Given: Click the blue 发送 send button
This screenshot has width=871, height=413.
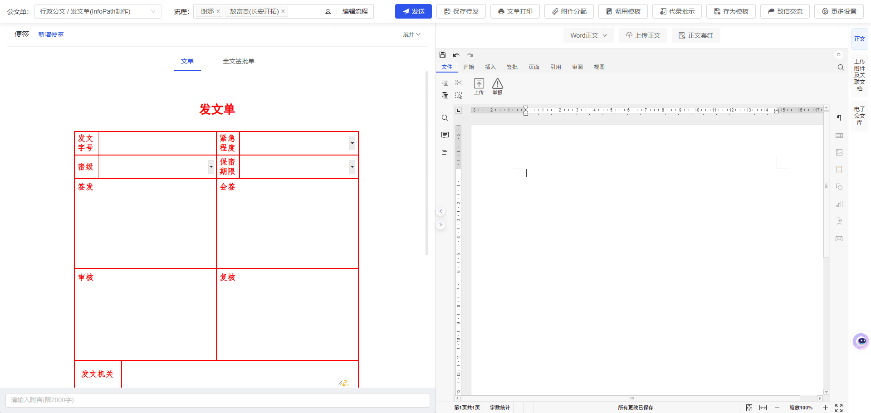Looking at the screenshot, I should tap(413, 11).
